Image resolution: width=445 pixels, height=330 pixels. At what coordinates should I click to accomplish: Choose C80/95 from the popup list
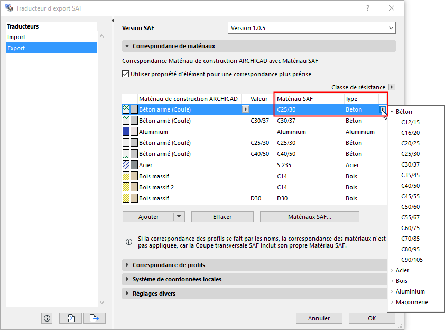[x=410, y=249]
